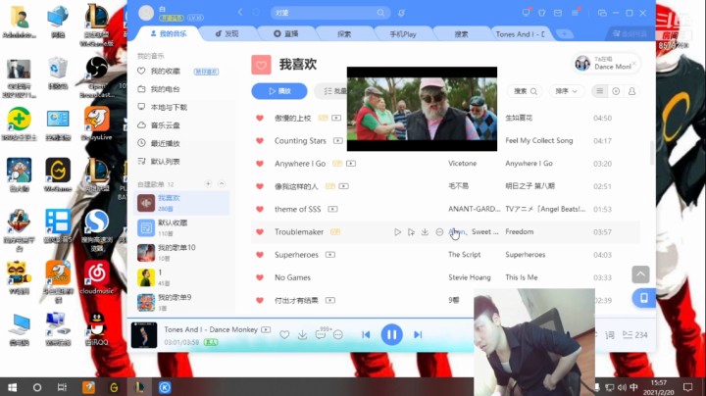Click the user icon at the far right of the list toolbar
This screenshot has height=396, width=706.
pyautogui.click(x=631, y=91)
